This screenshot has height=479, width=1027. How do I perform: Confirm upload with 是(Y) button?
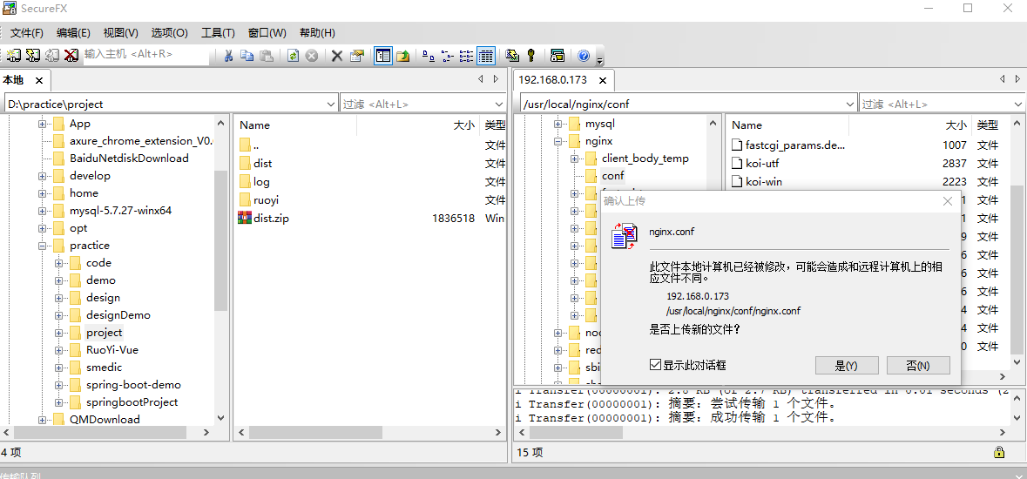[x=846, y=366]
